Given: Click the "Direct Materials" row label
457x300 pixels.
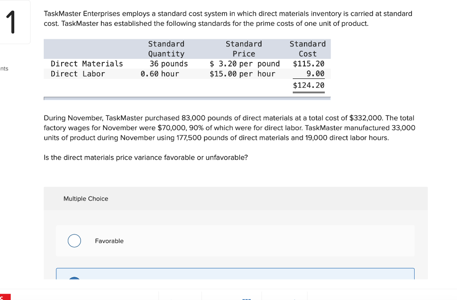Looking at the screenshot, I should 87,64.
